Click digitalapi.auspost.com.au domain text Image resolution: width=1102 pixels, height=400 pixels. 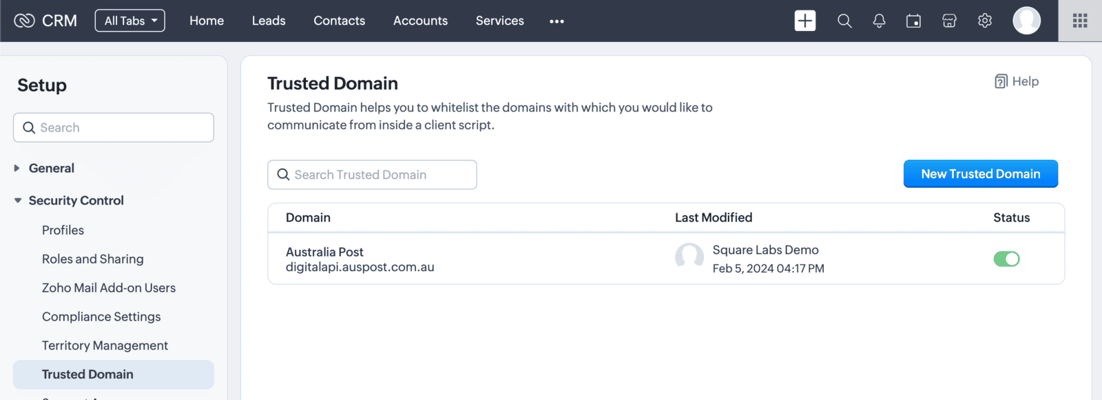point(360,267)
